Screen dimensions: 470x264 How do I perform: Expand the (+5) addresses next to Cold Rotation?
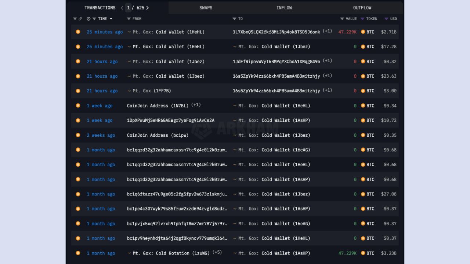pyautogui.click(x=217, y=252)
